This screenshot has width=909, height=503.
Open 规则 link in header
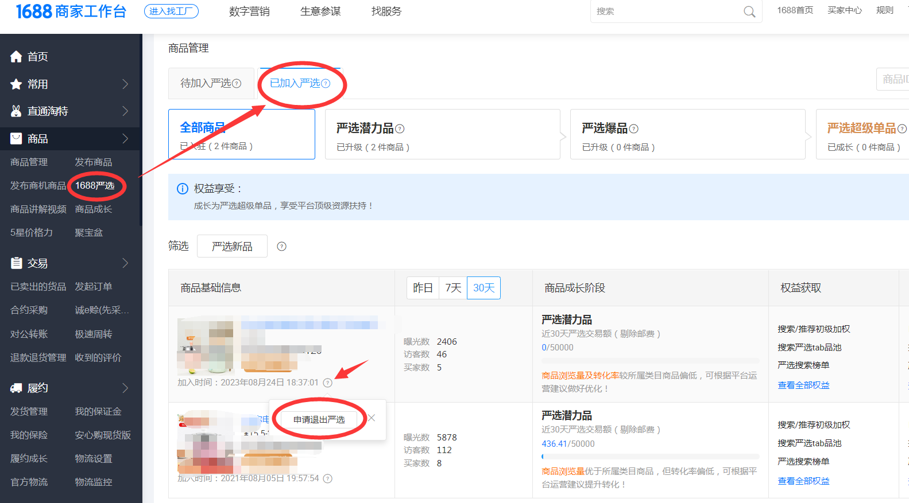click(x=885, y=10)
